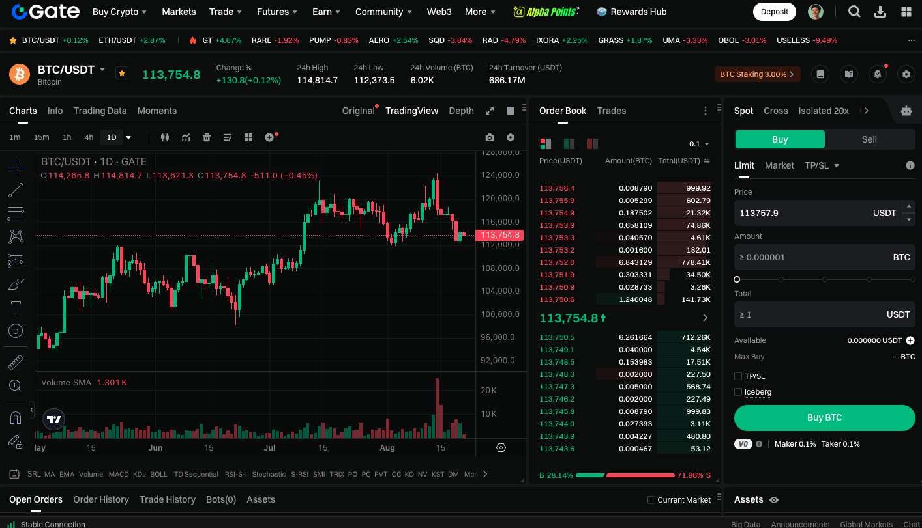Select the forecasting/position measuring tool
The width and height of the screenshot is (922, 528).
click(16, 260)
